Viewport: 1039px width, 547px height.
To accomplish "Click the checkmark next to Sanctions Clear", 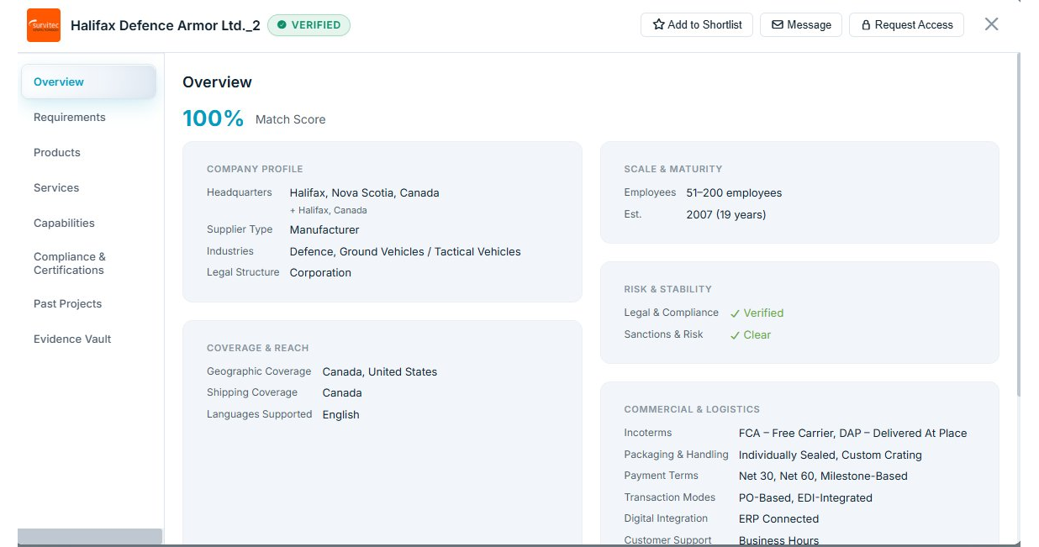I will 735,335.
